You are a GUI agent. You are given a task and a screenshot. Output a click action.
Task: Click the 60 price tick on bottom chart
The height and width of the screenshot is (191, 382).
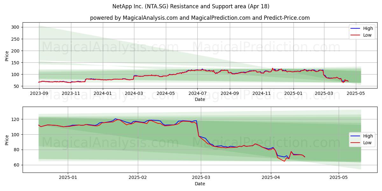[17, 165]
